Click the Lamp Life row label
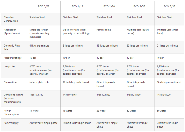 (9, 66)
